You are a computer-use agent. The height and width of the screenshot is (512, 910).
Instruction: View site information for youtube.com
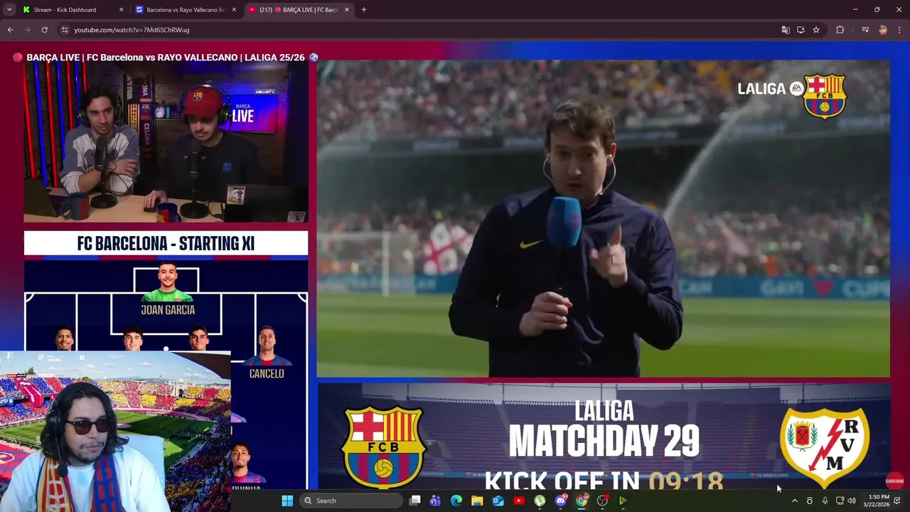[x=65, y=30]
